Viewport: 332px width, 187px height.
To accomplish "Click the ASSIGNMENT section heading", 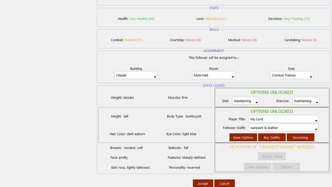I will pyautogui.click(x=214, y=51).
